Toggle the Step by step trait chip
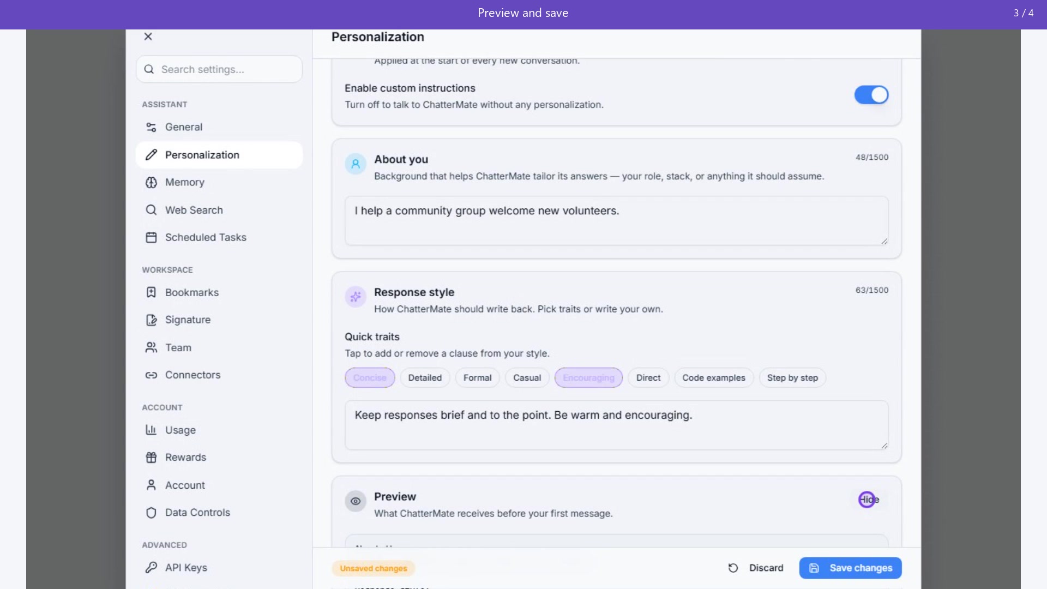1047x589 pixels. [792, 377]
